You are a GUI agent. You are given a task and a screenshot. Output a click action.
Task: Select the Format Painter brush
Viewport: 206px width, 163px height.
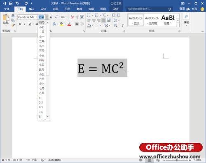13,25
